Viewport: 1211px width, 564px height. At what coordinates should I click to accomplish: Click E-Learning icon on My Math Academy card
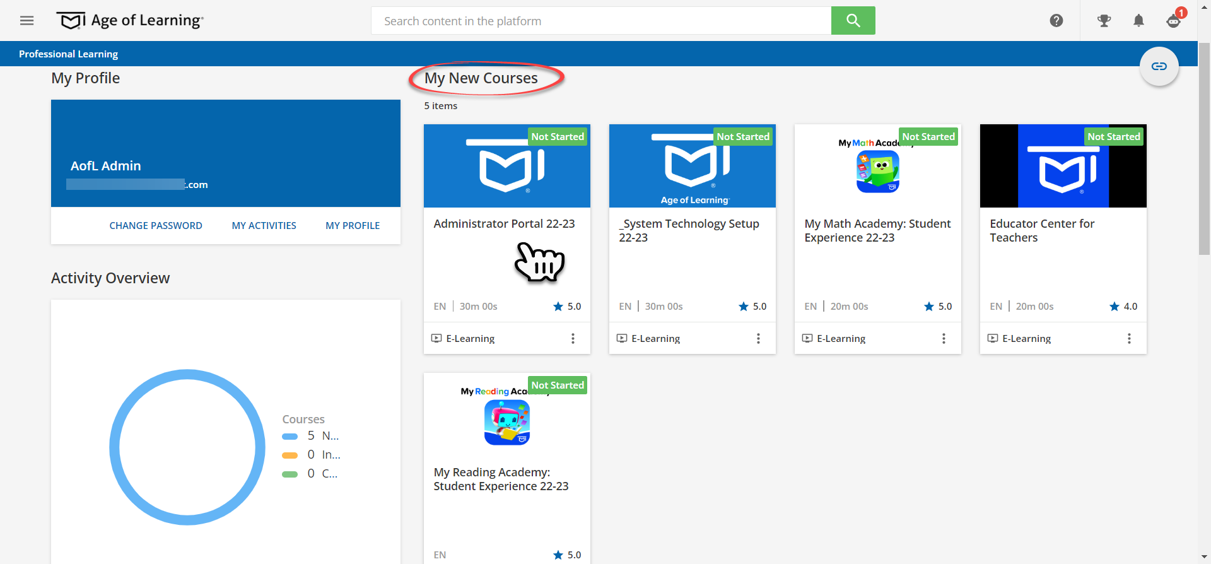click(x=807, y=339)
